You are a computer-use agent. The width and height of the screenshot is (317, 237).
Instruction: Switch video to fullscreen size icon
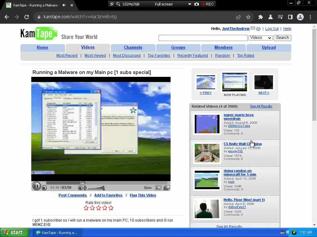[x=166, y=188]
